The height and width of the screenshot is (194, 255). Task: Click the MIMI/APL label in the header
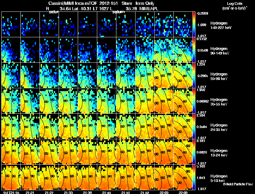coord(149,9)
